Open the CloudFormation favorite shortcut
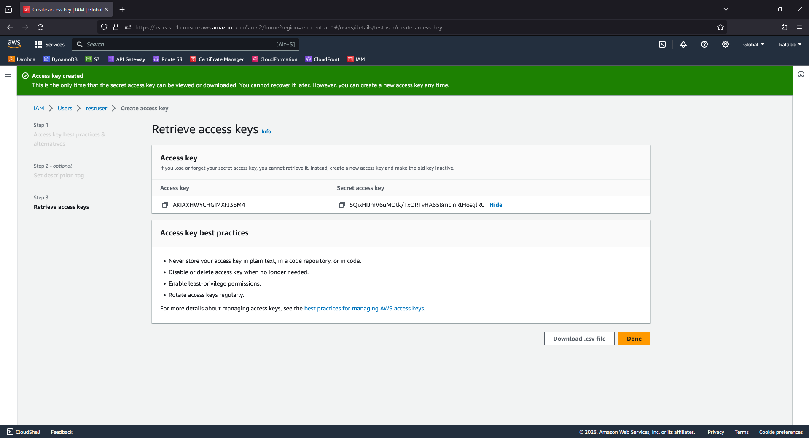Viewport: 809px width, 438px height. tap(275, 59)
